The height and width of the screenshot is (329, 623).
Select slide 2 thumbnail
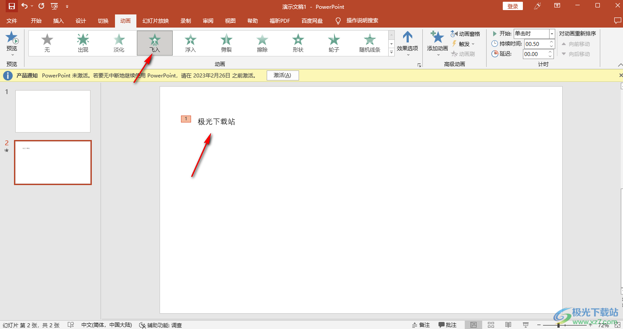click(x=53, y=162)
